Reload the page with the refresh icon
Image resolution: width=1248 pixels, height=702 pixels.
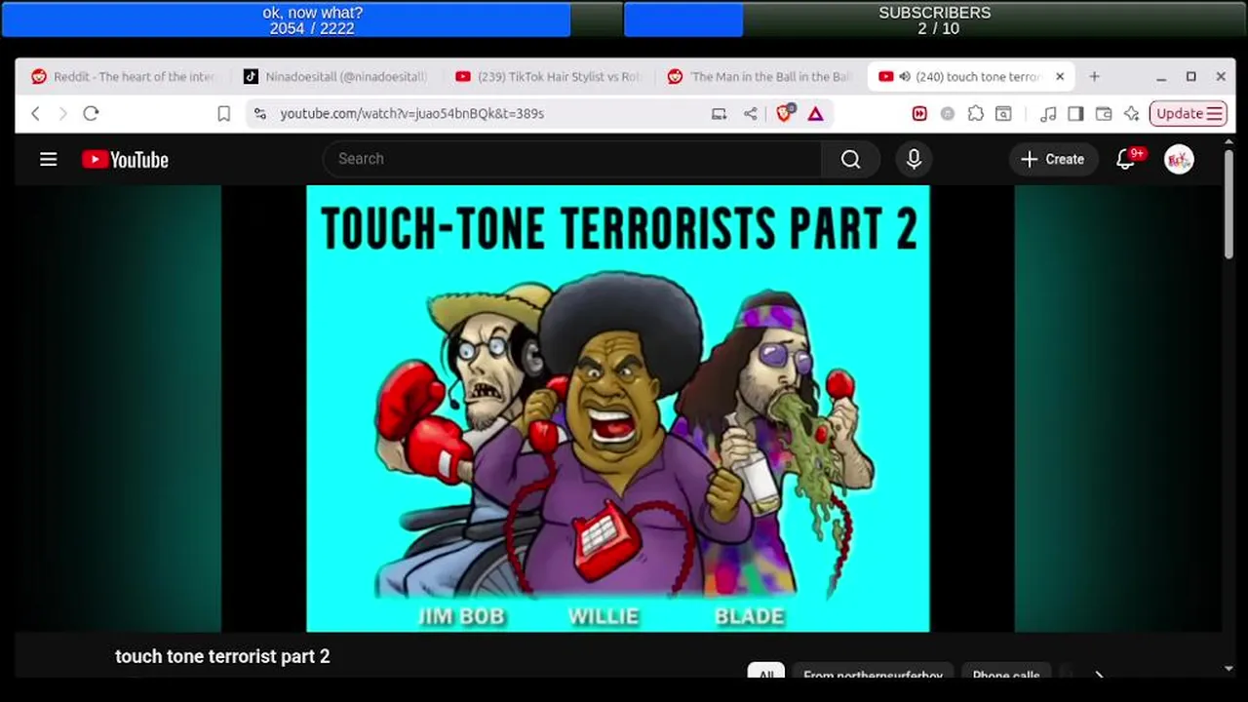(91, 113)
